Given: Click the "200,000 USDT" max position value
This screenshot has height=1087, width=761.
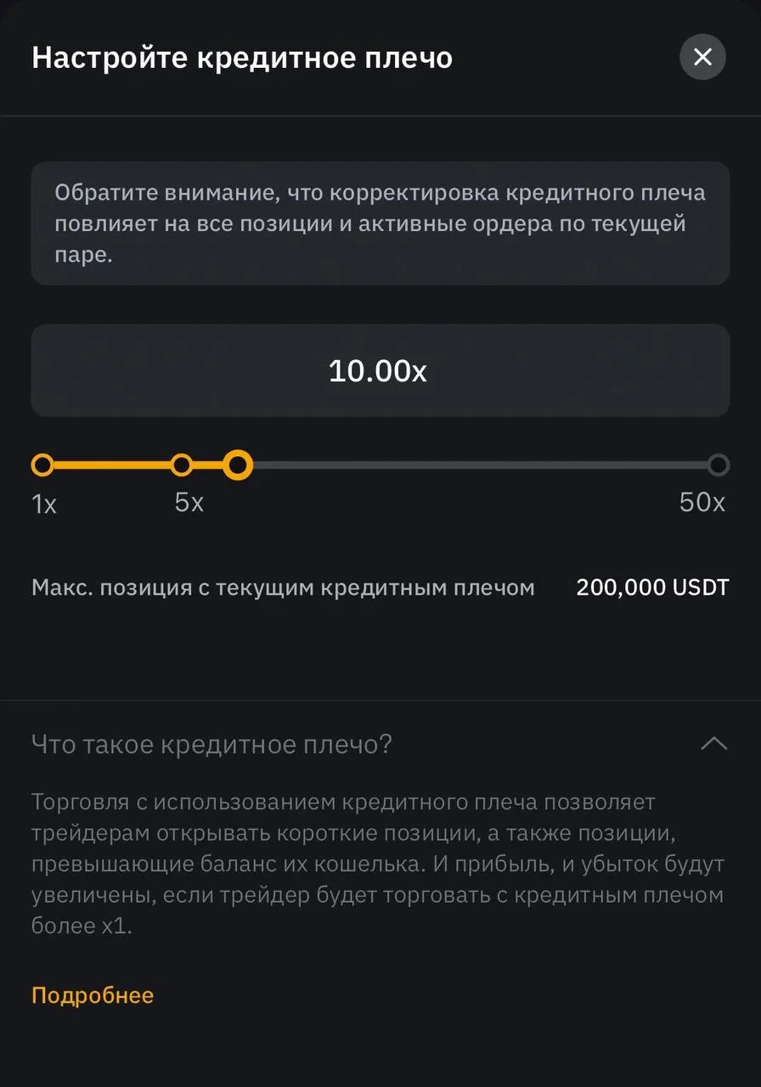Looking at the screenshot, I should point(652,588).
